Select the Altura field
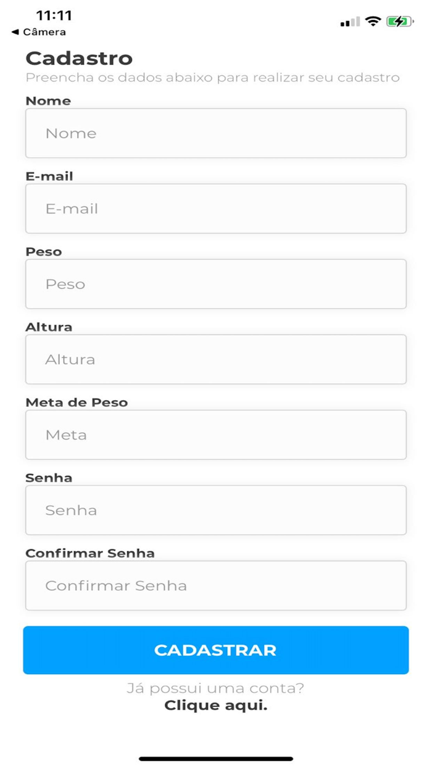432x768 pixels. [x=215, y=359]
